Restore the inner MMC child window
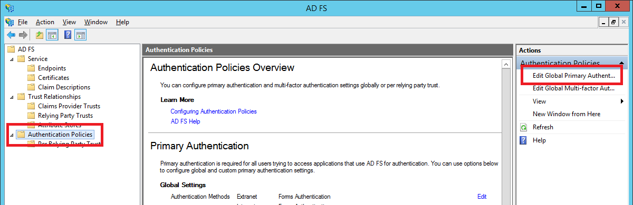Image resolution: width=633 pixels, height=205 pixels. tap(613, 22)
